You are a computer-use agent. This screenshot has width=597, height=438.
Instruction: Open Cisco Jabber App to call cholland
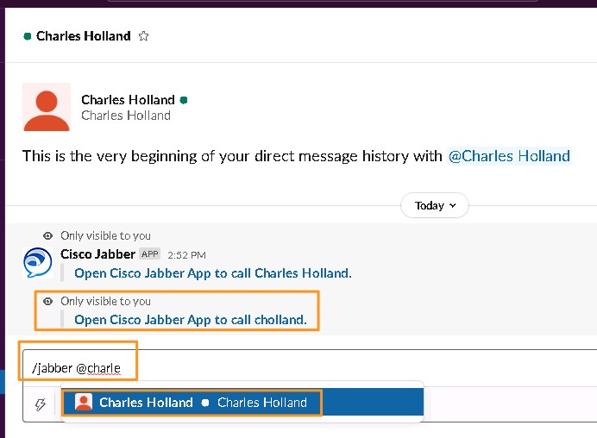pyautogui.click(x=191, y=320)
